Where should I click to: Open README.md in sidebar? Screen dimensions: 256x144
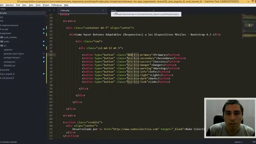tap(9, 66)
